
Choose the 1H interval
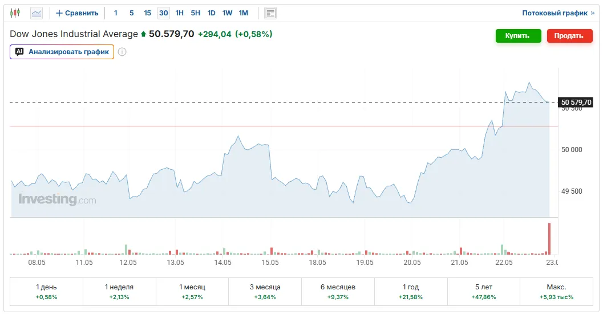180,13
